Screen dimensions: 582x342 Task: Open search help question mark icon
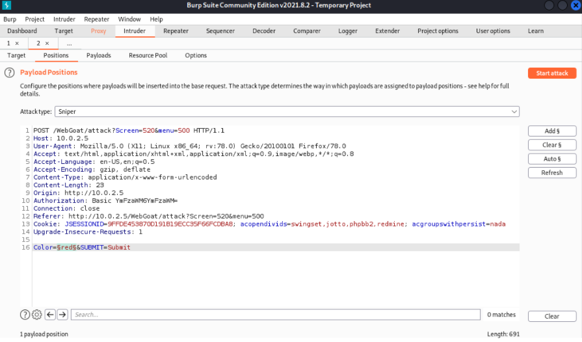click(25, 315)
